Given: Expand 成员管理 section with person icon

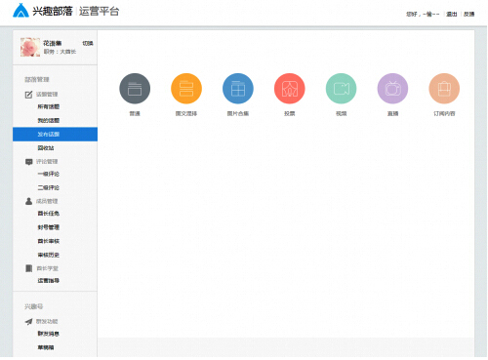Looking at the screenshot, I should click(42, 201).
